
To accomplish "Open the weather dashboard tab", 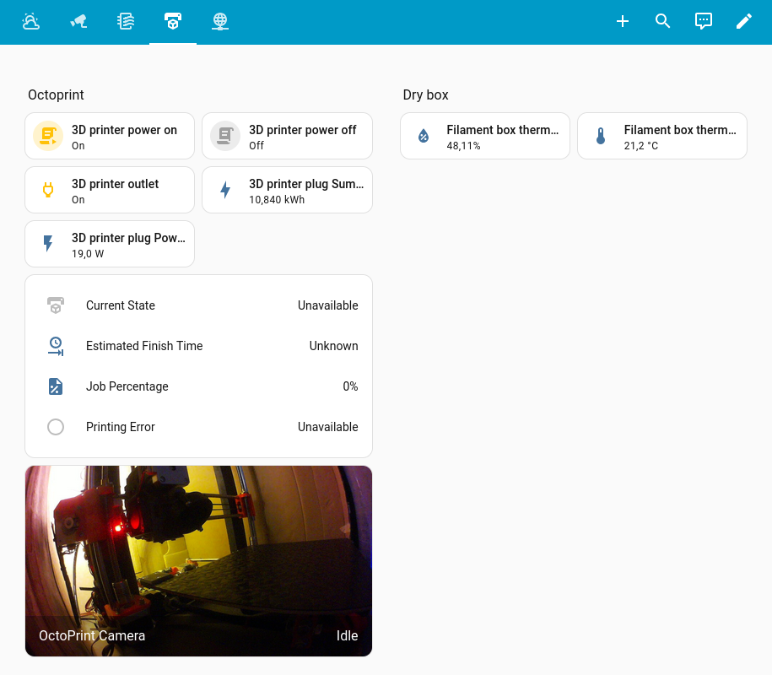I will pyautogui.click(x=31, y=22).
